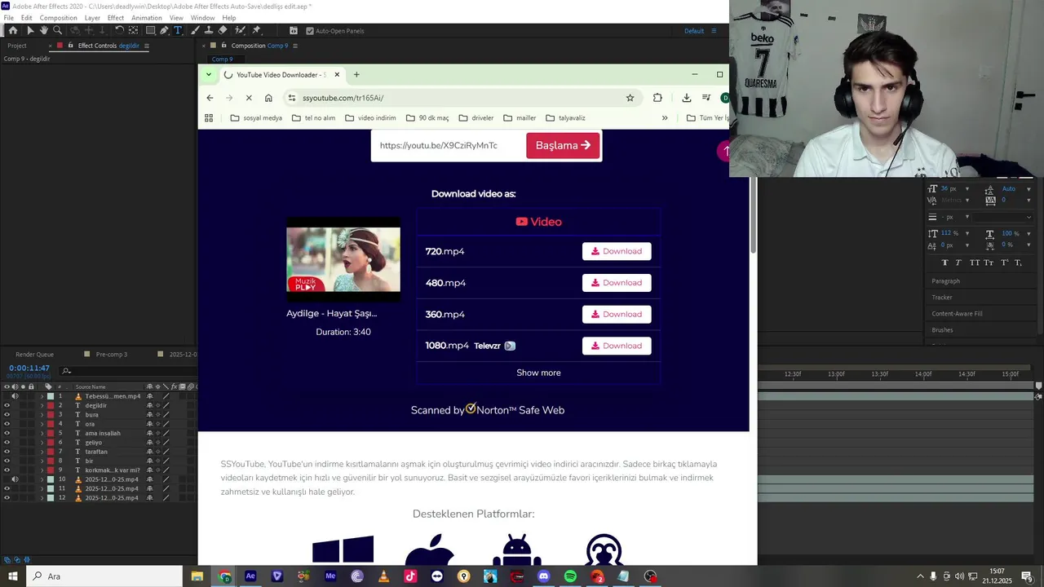Open Discord from the taskbar
Image resolution: width=1044 pixels, height=587 pixels.
[544, 576]
